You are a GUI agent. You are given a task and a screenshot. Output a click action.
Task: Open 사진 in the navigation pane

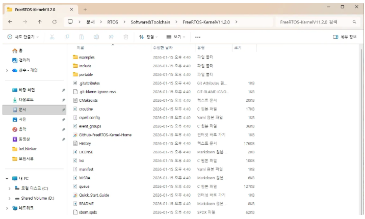tap(35, 120)
